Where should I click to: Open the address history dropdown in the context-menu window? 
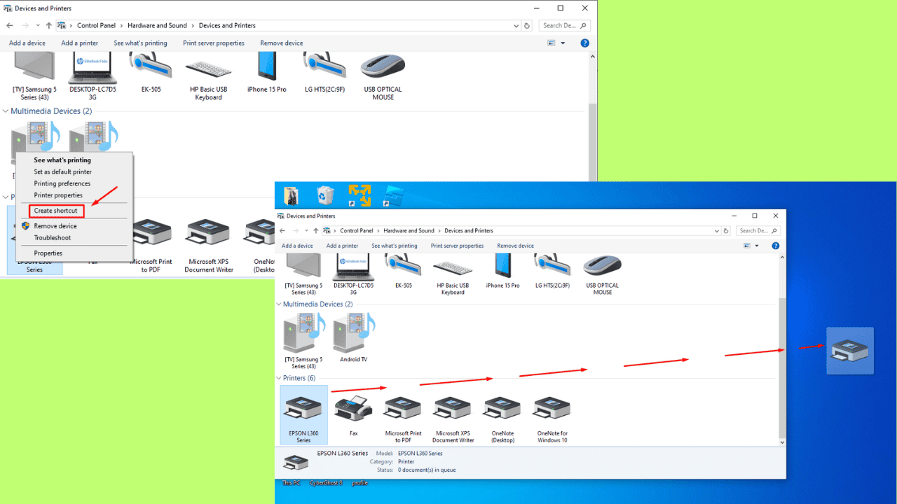point(516,25)
